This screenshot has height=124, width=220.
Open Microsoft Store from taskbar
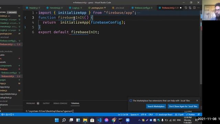point(92,120)
